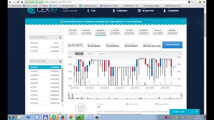Open the link in the migration notice
This screenshot has width=214, height=120.
146,22
